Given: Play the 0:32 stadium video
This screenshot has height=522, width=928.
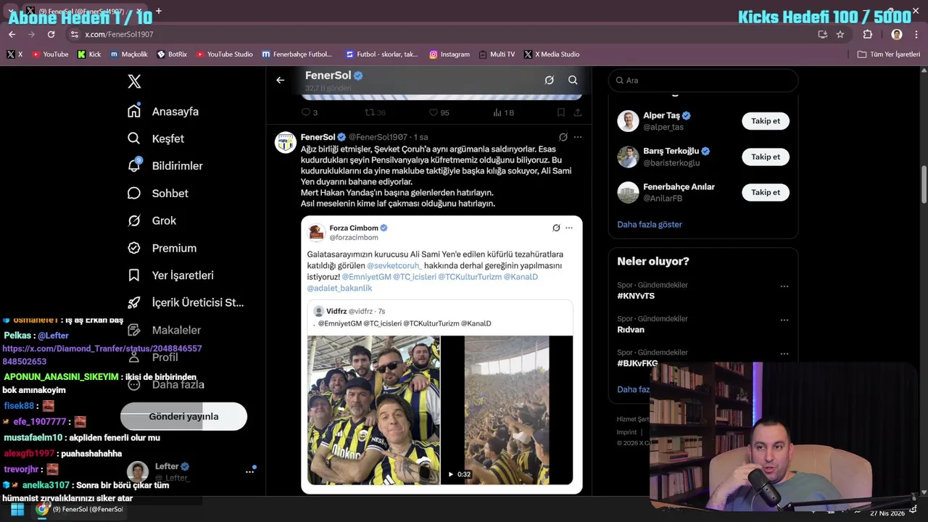Looking at the screenshot, I should coord(507,410).
